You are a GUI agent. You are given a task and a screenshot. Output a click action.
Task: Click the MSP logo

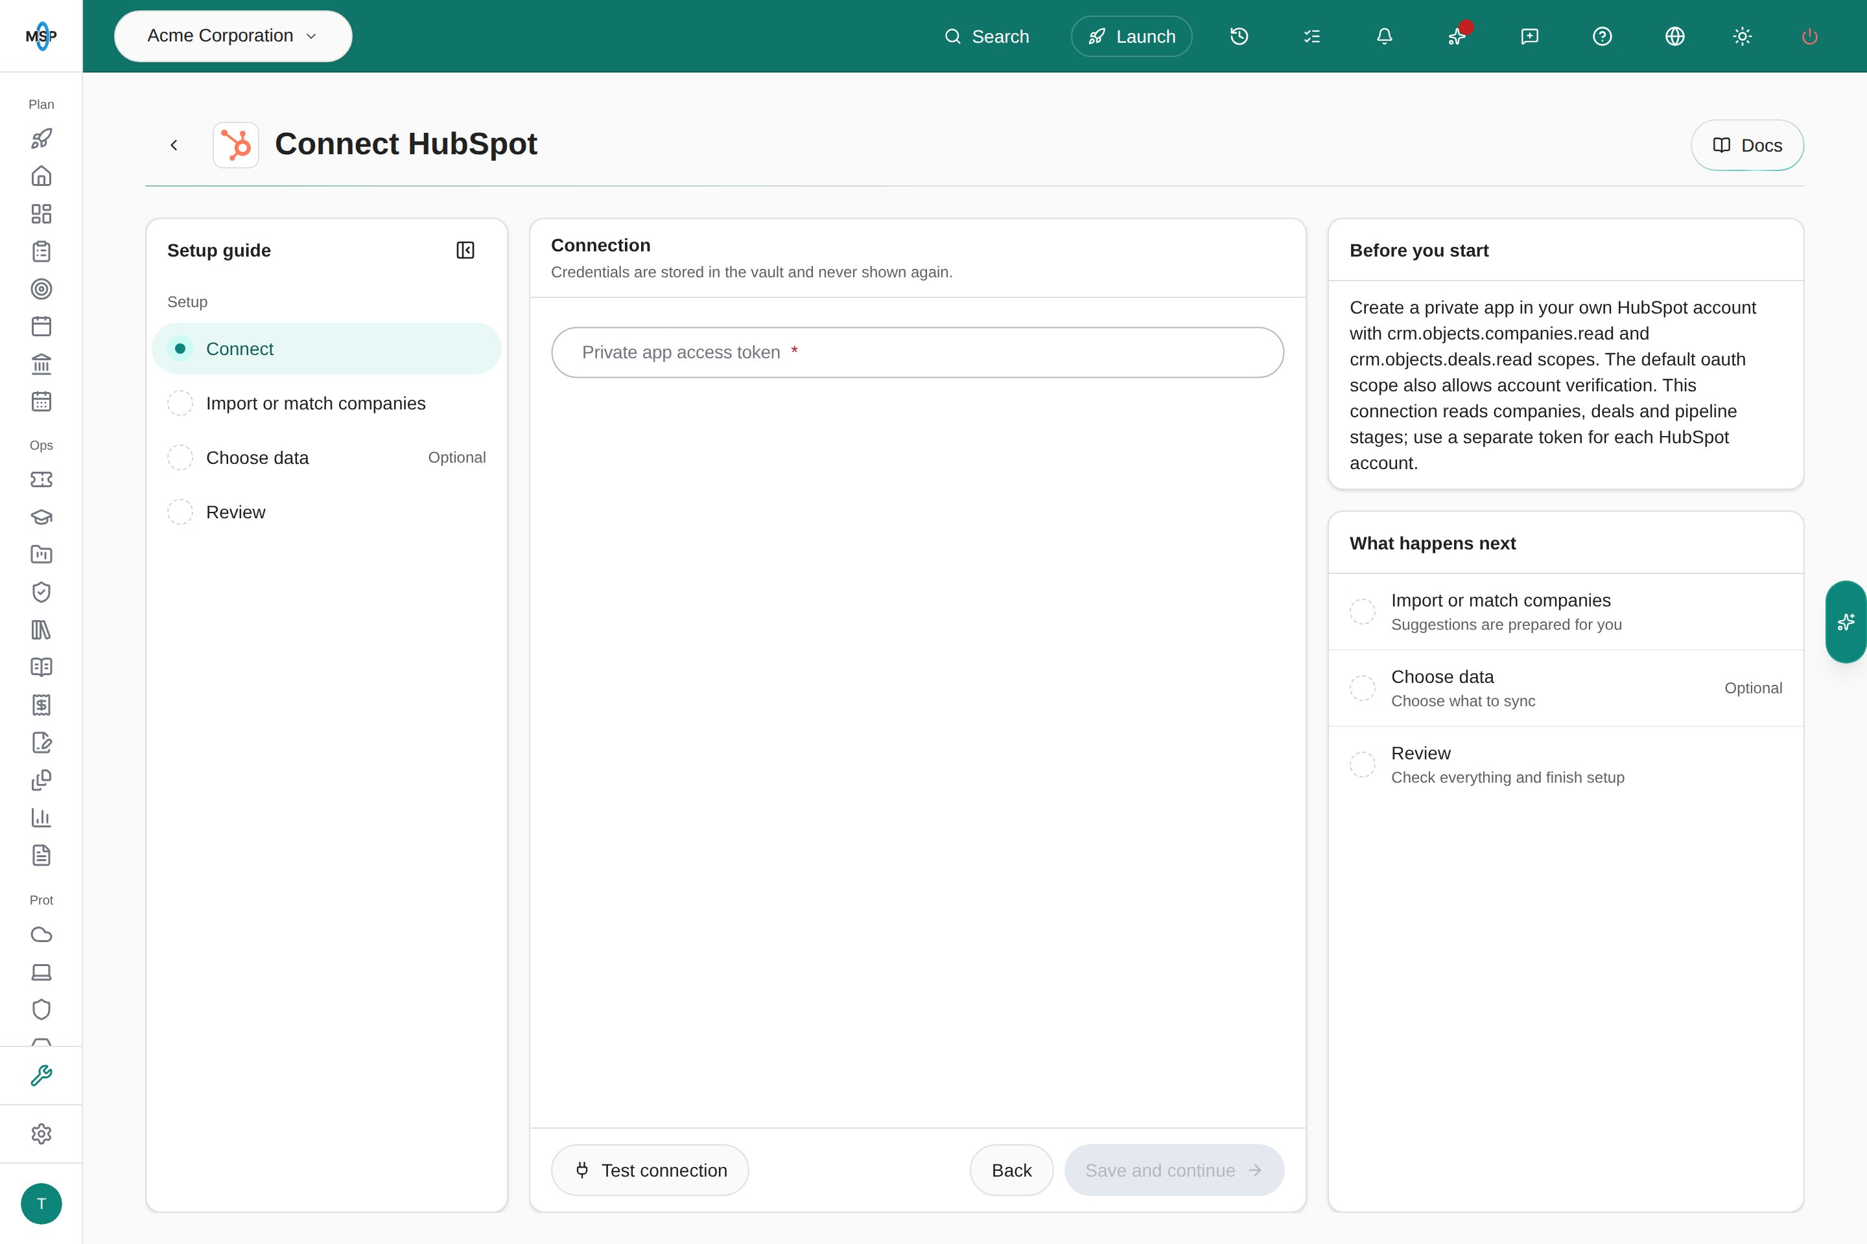(41, 36)
